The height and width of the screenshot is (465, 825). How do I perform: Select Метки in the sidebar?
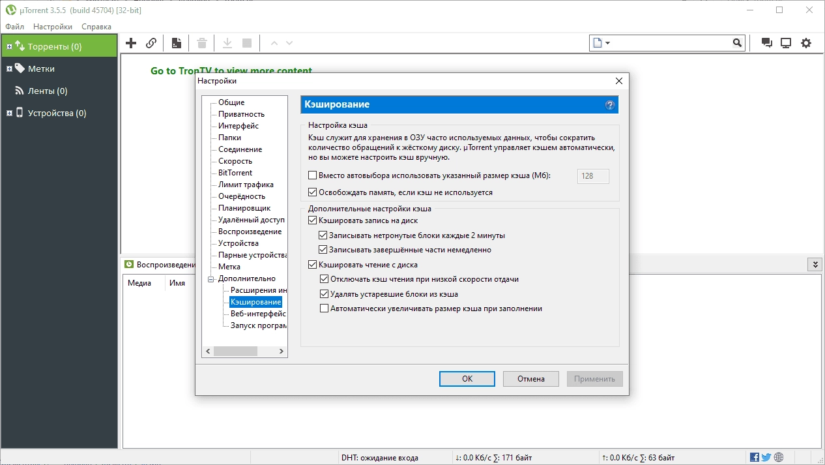59,68
